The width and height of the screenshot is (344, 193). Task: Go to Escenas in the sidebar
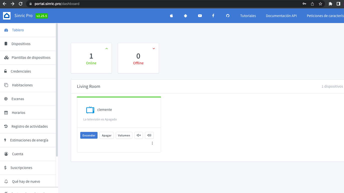click(x=18, y=99)
